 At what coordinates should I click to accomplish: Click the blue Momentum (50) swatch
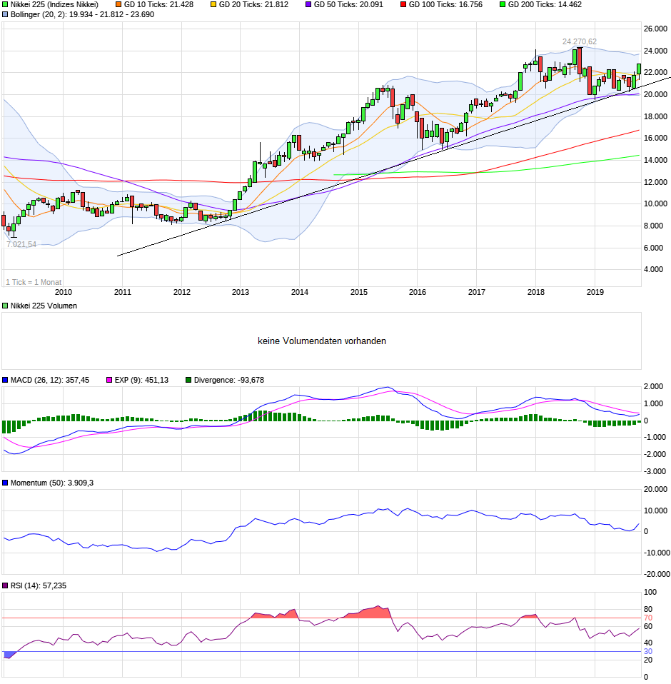[x=5, y=483]
